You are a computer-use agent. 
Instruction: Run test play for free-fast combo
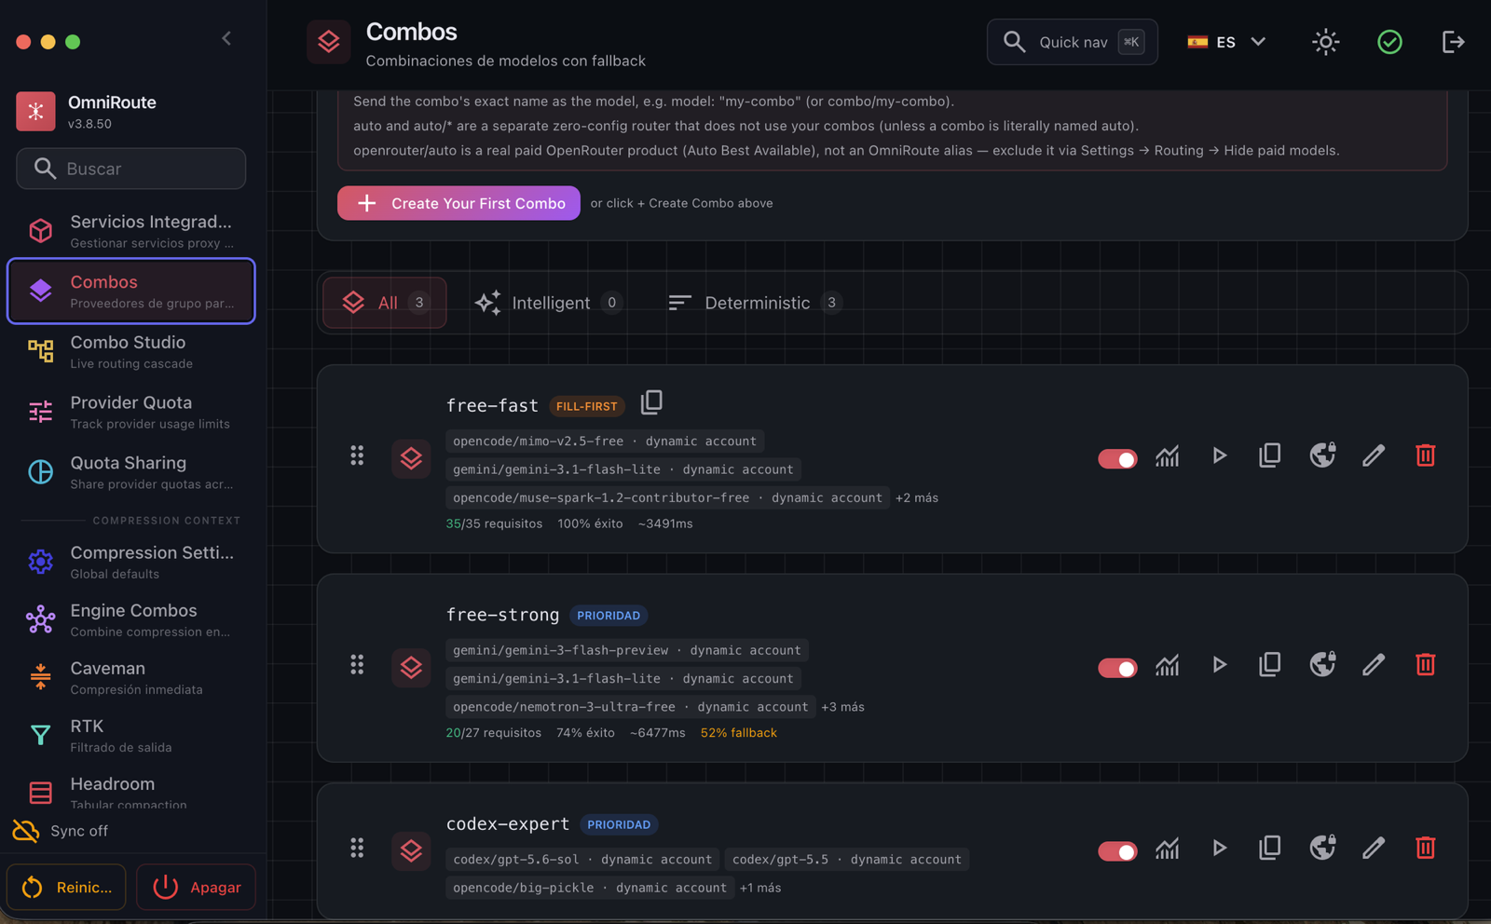tap(1219, 455)
